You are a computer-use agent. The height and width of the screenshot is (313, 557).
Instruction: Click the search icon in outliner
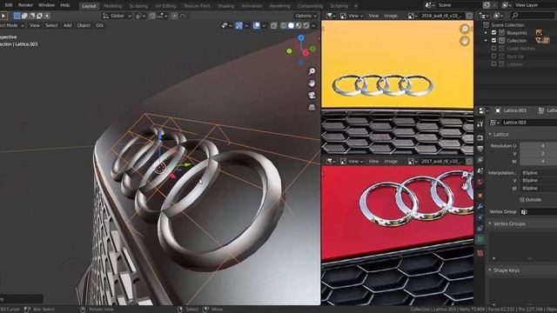[x=514, y=16]
